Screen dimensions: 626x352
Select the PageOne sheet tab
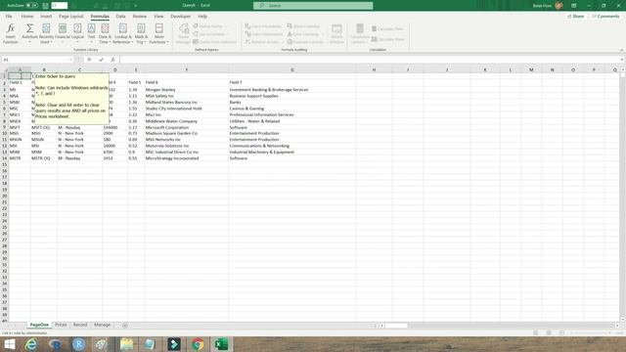39,325
